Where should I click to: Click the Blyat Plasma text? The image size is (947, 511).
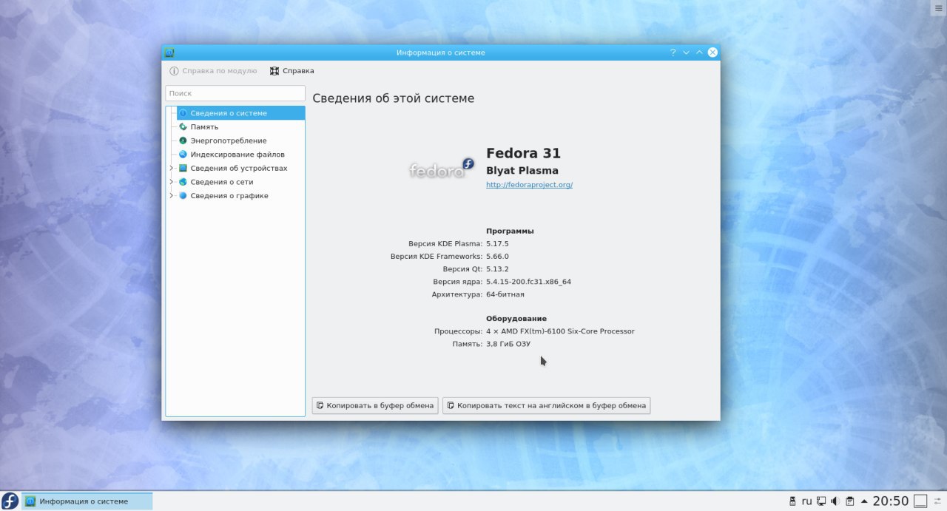[x=522, y=171]
